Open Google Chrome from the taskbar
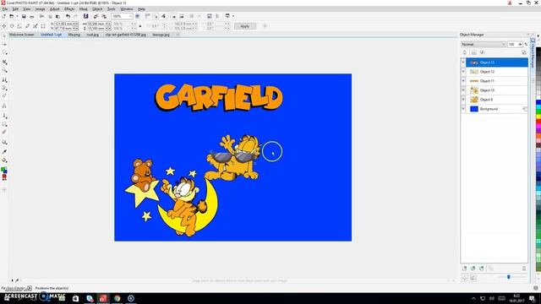The width and height of the screenshot is (541, 304). coord(117,298)
